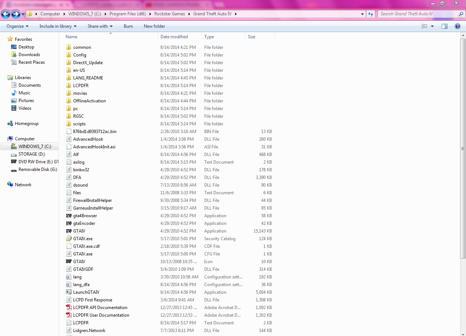Click the file list vertical scrollbar
466x336 pixels.
tap(463, 149)
